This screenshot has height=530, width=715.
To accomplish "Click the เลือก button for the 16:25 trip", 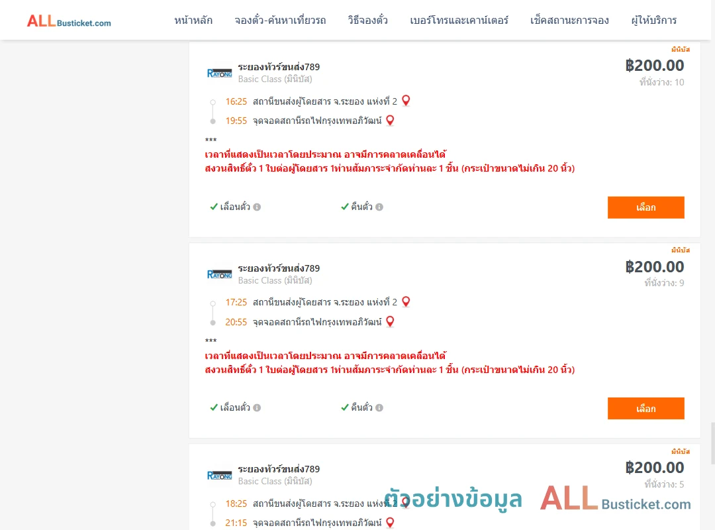I will [645, 207].
